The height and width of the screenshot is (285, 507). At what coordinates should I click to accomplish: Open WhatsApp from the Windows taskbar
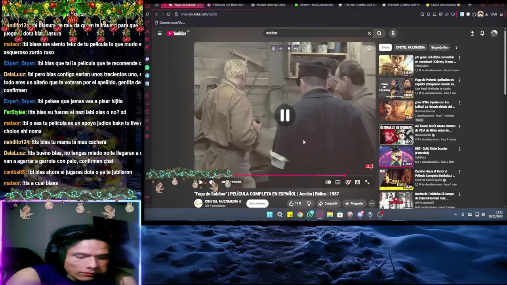(x=310, y=215)
